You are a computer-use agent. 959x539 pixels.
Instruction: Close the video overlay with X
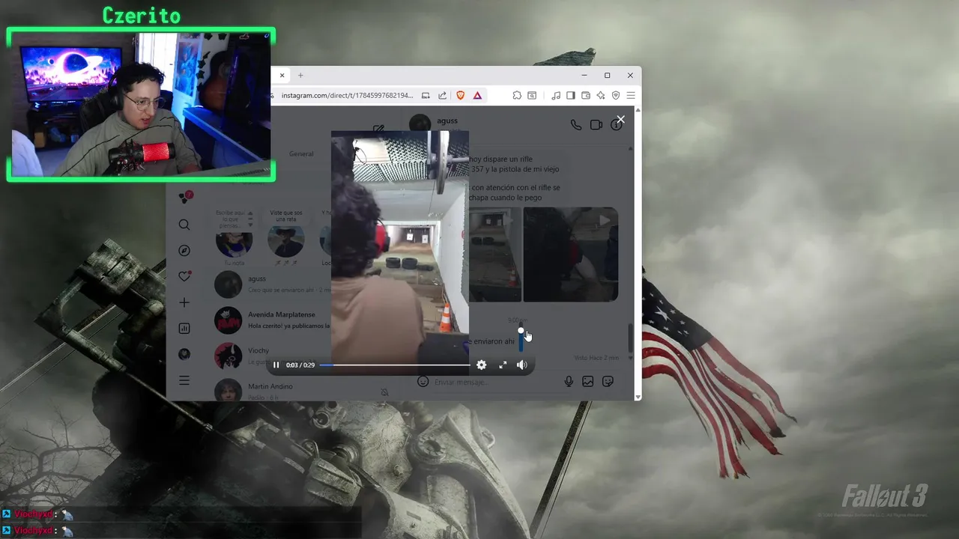pos(620,120)
